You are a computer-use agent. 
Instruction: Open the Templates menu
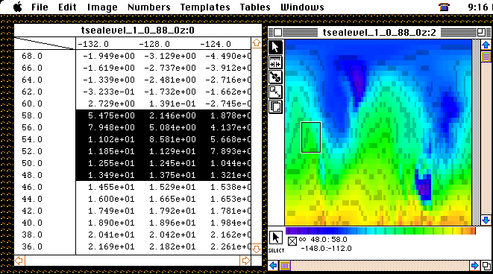pos(205,7)
